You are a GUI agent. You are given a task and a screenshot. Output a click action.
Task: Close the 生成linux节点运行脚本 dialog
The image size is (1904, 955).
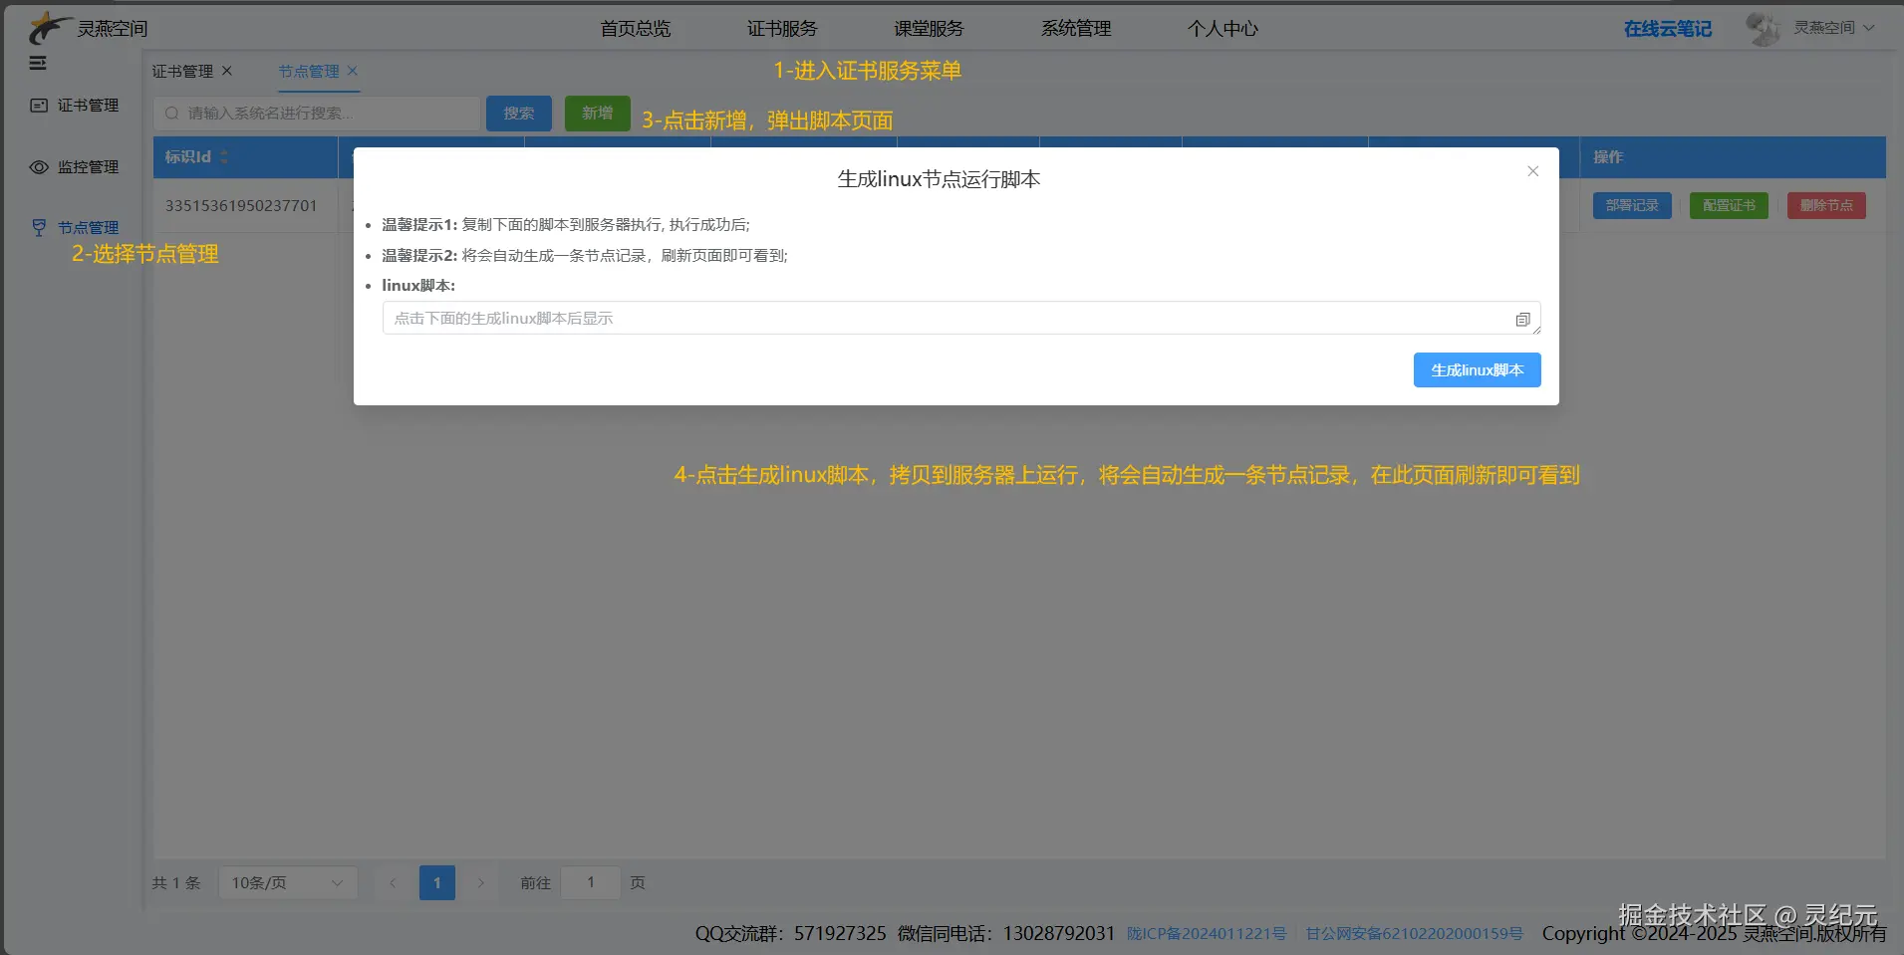(1532, 171)
